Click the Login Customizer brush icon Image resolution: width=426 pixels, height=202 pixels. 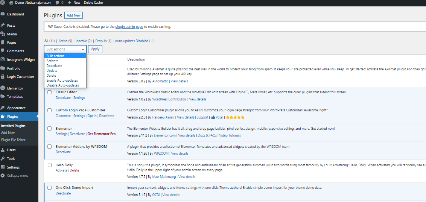(3, 77)
